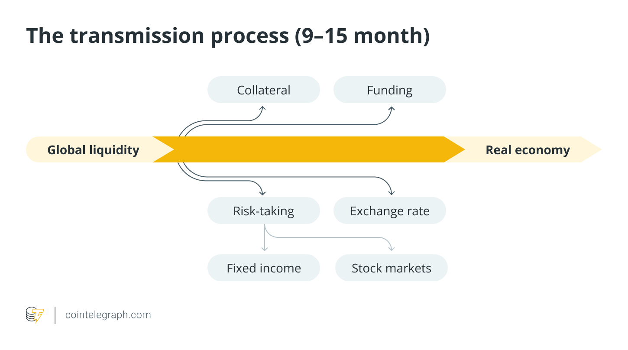Click the gray arrowhead above Fixed income
628x350 pixels.
[264, 248]
